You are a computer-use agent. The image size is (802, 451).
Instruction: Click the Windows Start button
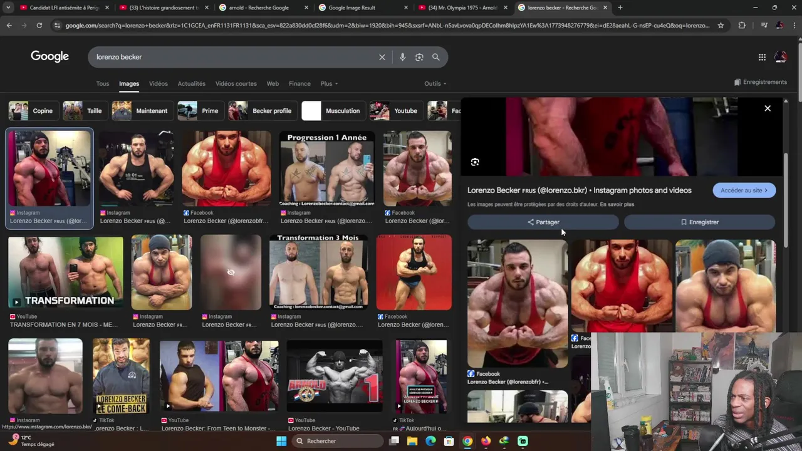pyautogui.click(x=281, y=441)
